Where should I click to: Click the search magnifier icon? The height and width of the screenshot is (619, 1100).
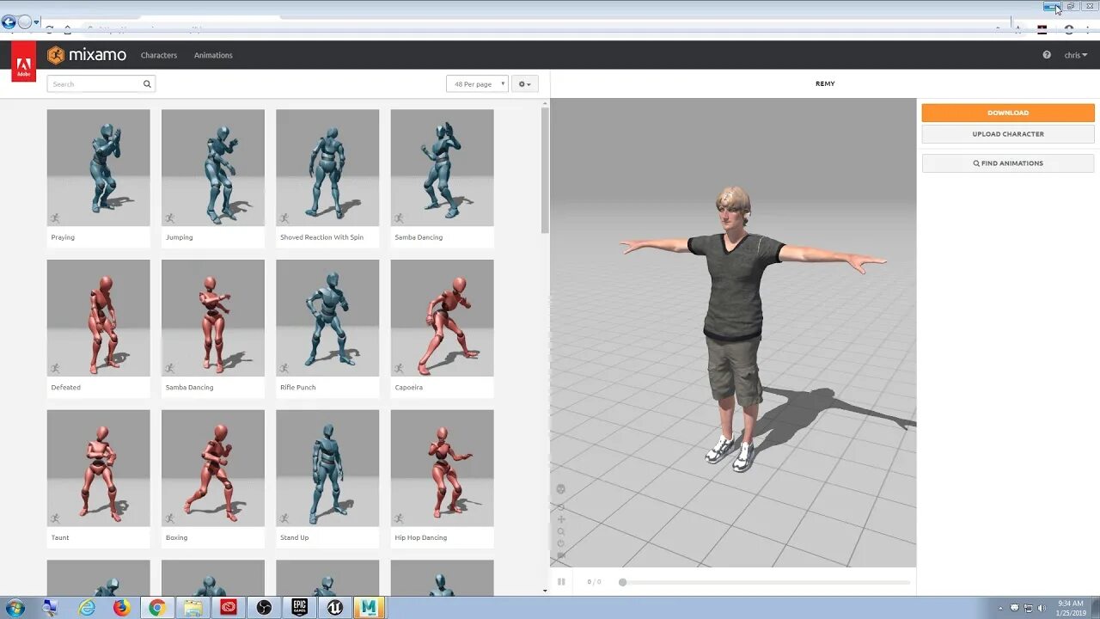147,84
